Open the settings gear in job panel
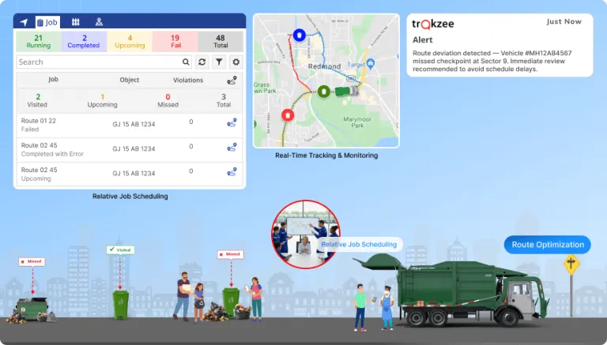Viewport: 607px width, 345px height. coord(235,62)
